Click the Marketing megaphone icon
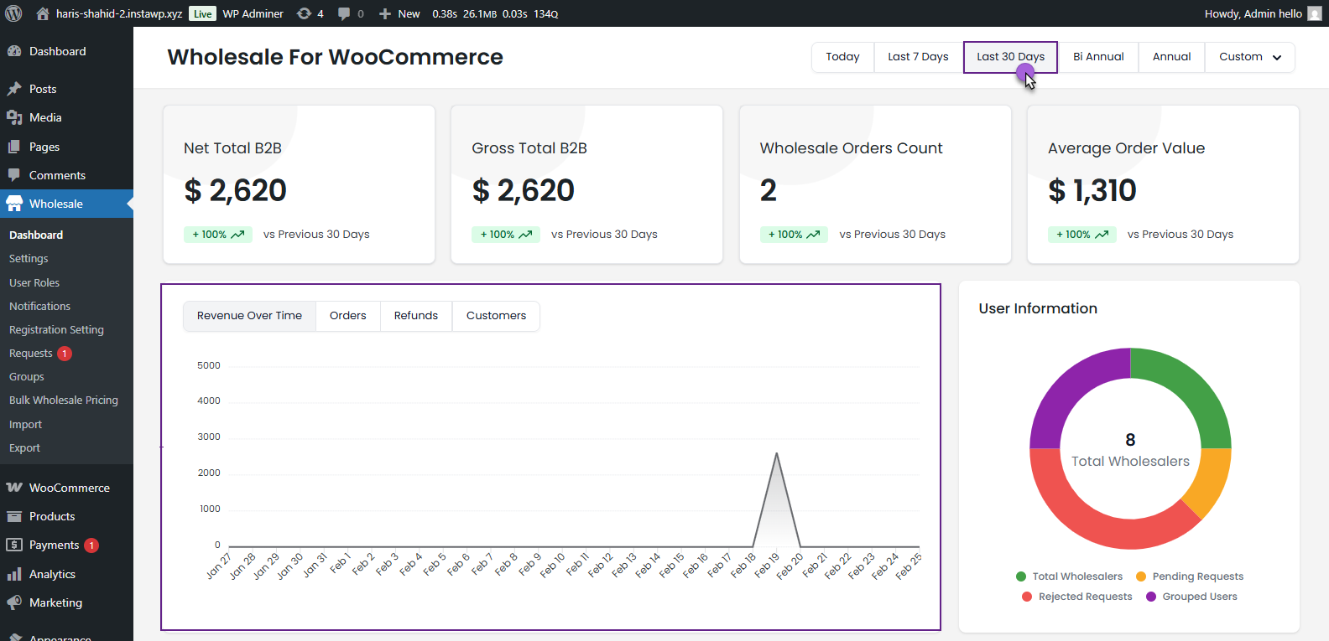The height and width of the screenshot is (641, 1329). tap(14, 602)
